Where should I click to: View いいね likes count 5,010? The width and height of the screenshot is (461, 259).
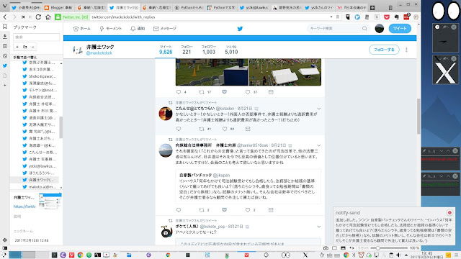pyautogui.click(x=231, y=50)
